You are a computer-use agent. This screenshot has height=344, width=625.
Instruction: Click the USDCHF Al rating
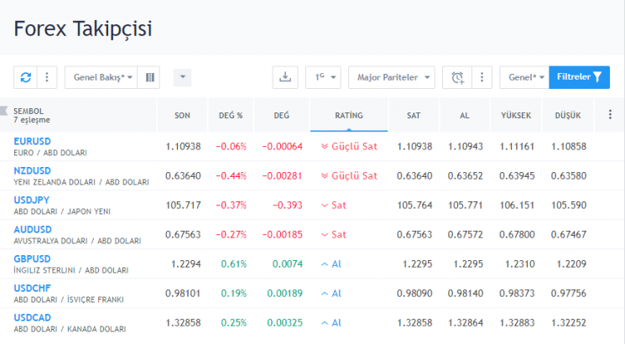pos(331,294)
